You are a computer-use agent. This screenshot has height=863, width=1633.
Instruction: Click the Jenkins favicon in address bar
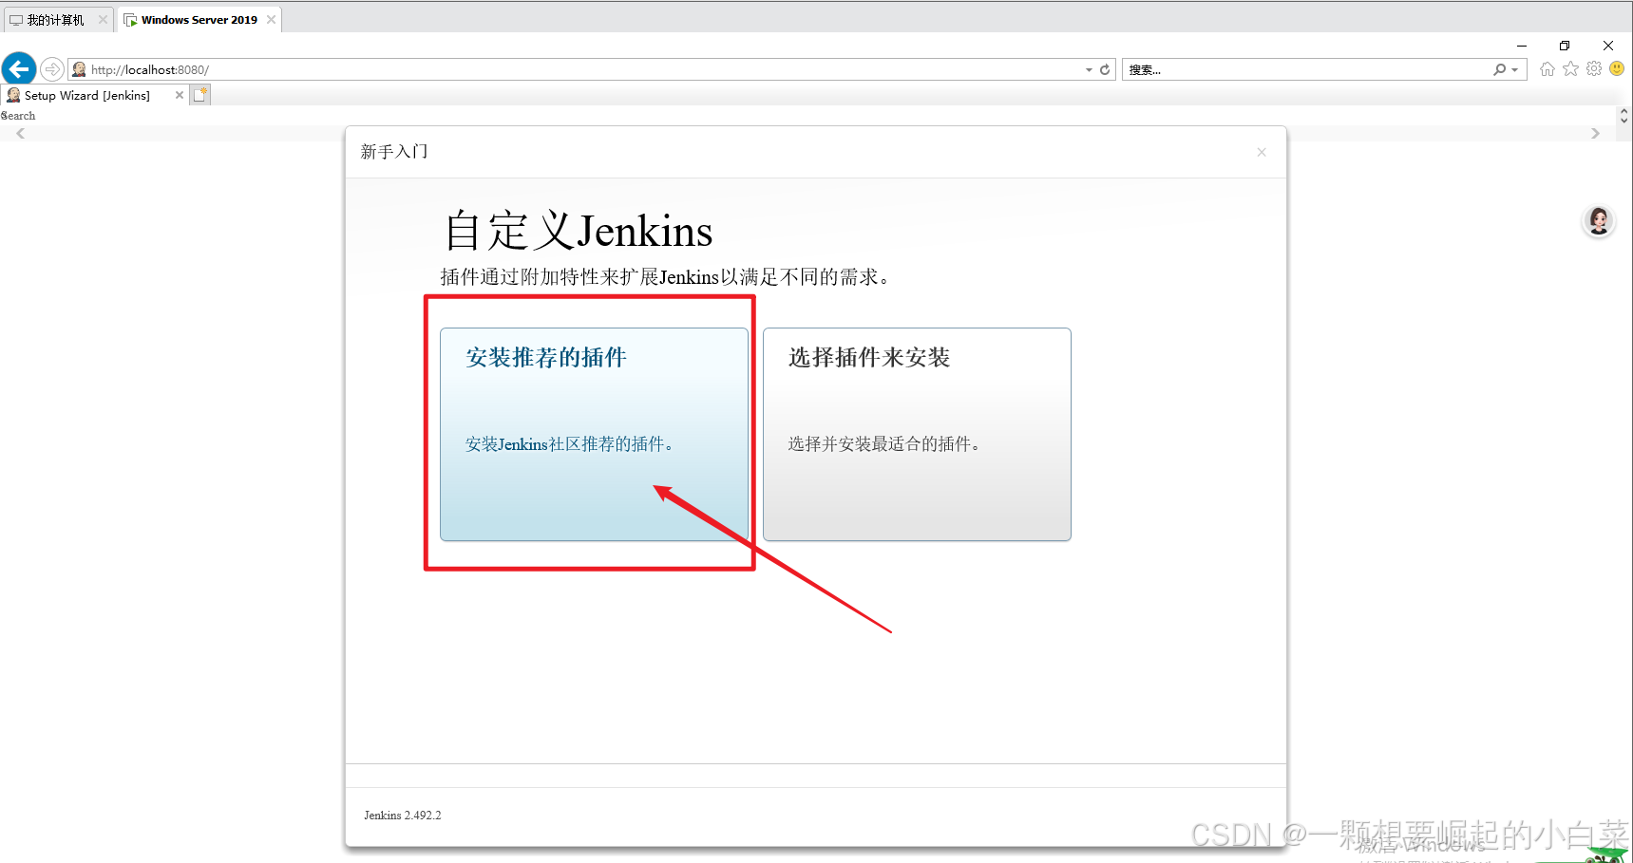[80, 69]
